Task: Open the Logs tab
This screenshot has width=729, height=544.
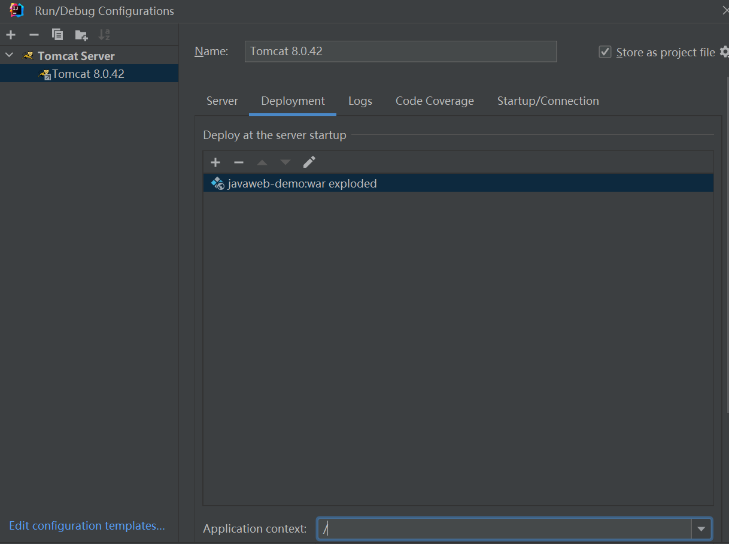Action: pyautogui.click(x=360, y=101)
